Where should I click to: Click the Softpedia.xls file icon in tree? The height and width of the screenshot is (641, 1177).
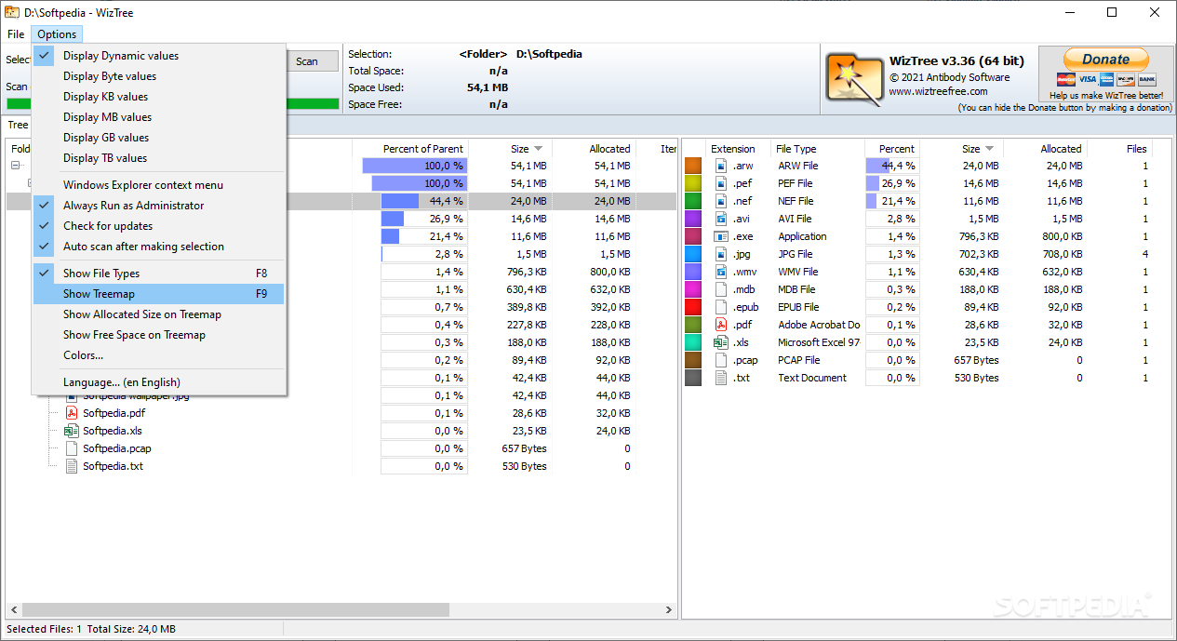coord(72,431)
